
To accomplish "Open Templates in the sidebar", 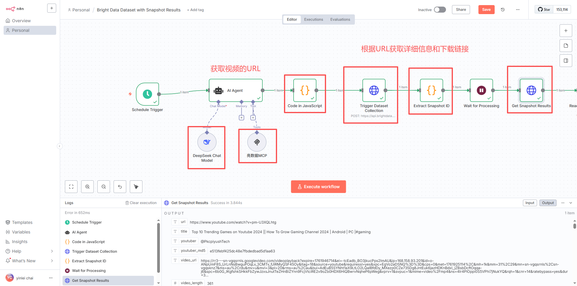I will (30, 222).
